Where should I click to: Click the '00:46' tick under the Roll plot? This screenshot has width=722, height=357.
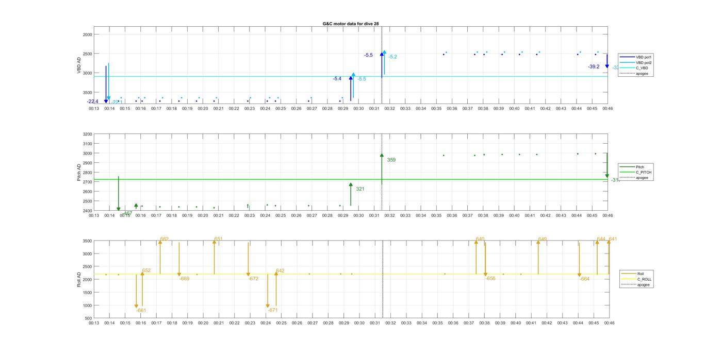(609, 323)
